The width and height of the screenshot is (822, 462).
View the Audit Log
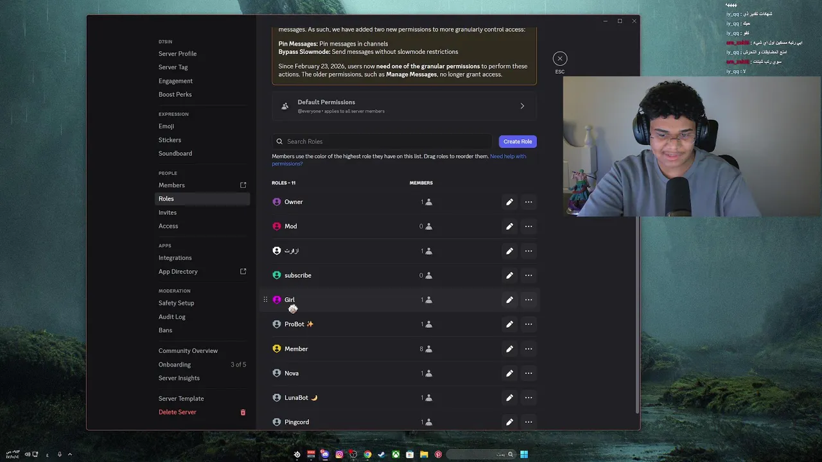pyautogui.click(x=172, y=317)
